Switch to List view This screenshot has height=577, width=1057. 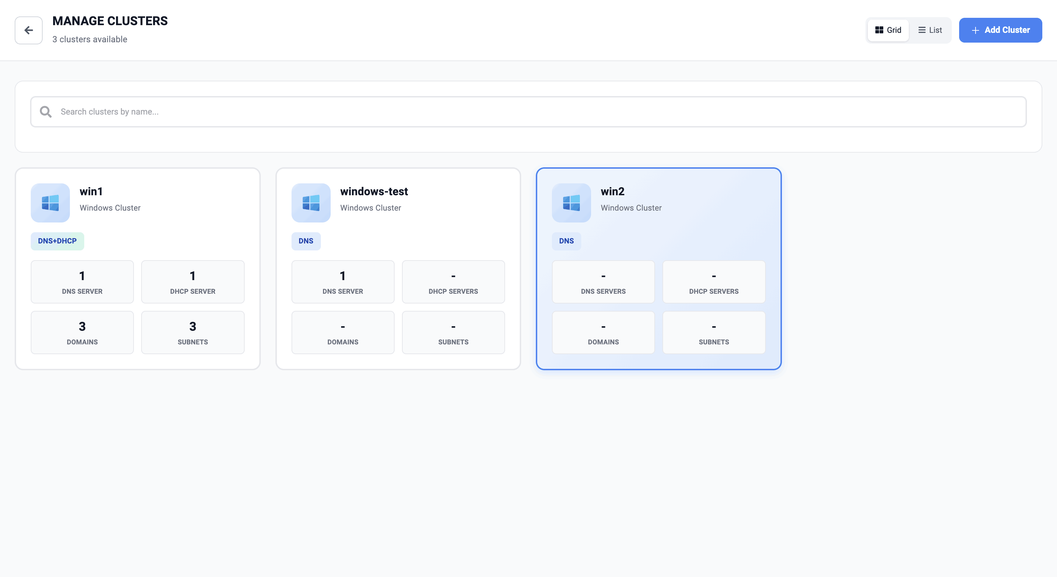point(930,30)
